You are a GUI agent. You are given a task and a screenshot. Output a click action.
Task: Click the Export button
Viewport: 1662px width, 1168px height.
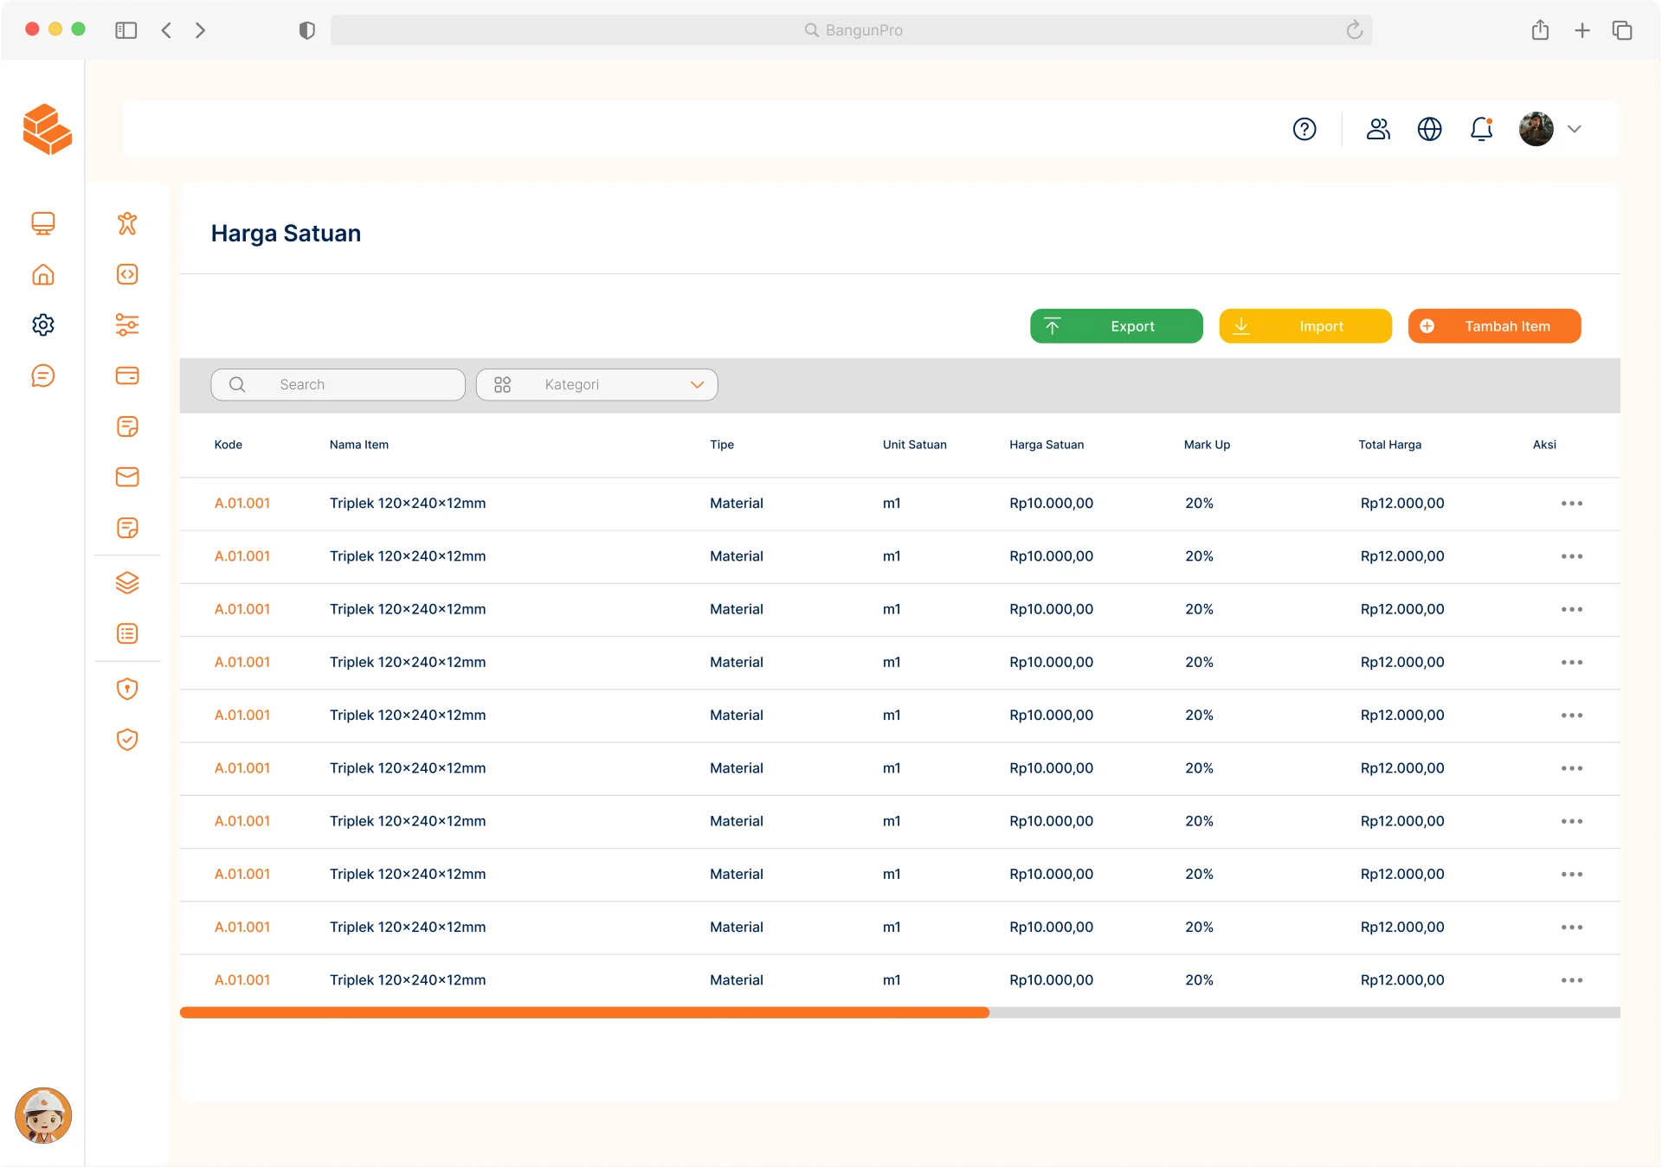(1116, 326)
